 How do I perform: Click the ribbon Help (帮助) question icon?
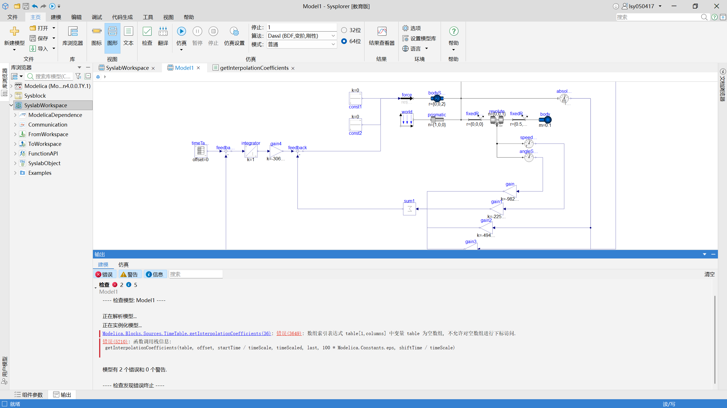click(x=454, y=31)
